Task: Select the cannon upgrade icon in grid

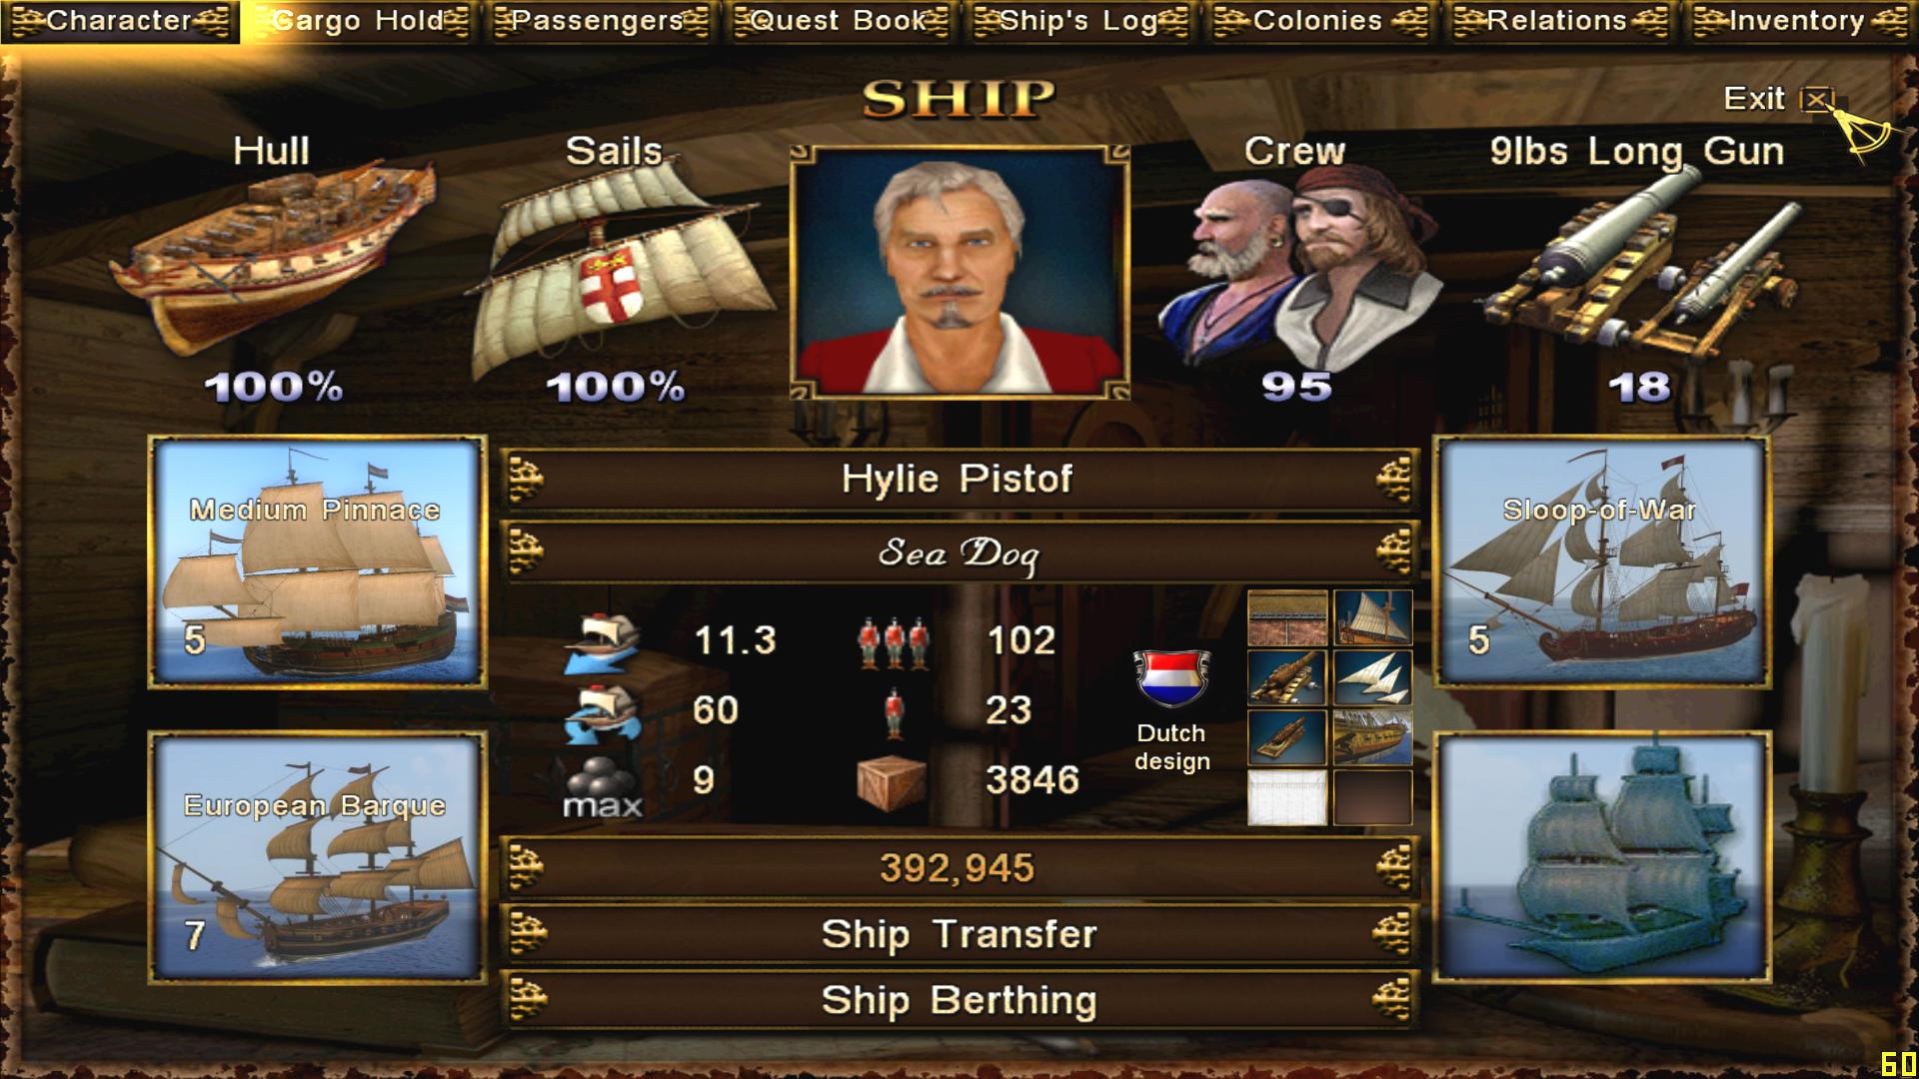Action: (x=1287, y=678)
